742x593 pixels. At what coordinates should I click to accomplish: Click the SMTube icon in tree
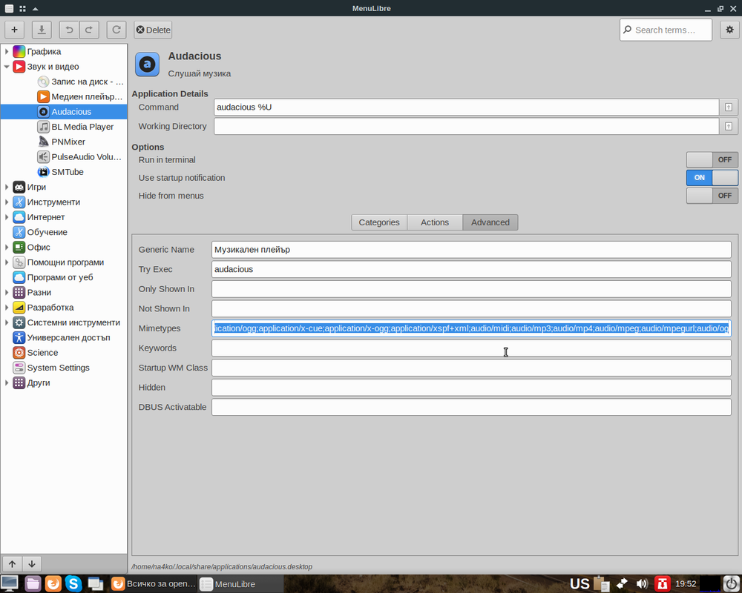click(x=43, y=172)
